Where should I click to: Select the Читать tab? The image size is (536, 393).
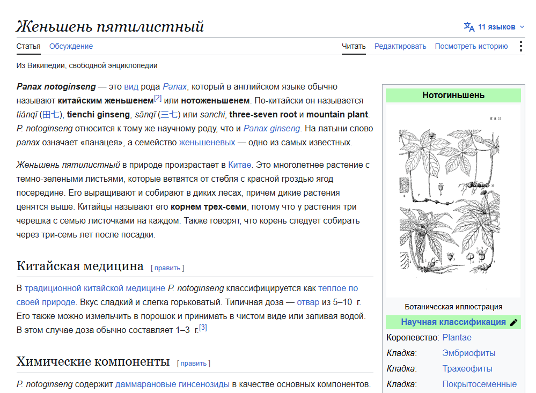(354, 46)
